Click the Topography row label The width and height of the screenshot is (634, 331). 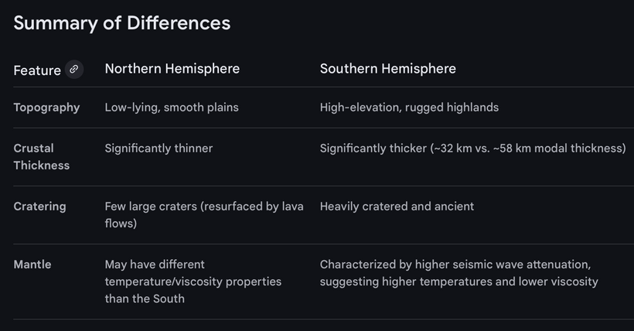46,107
